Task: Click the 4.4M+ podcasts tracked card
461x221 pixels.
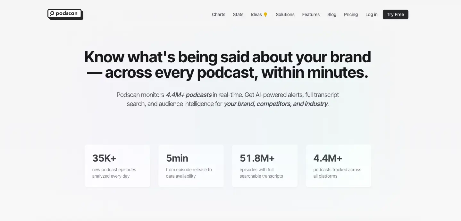Action: [x=338, y=165]
